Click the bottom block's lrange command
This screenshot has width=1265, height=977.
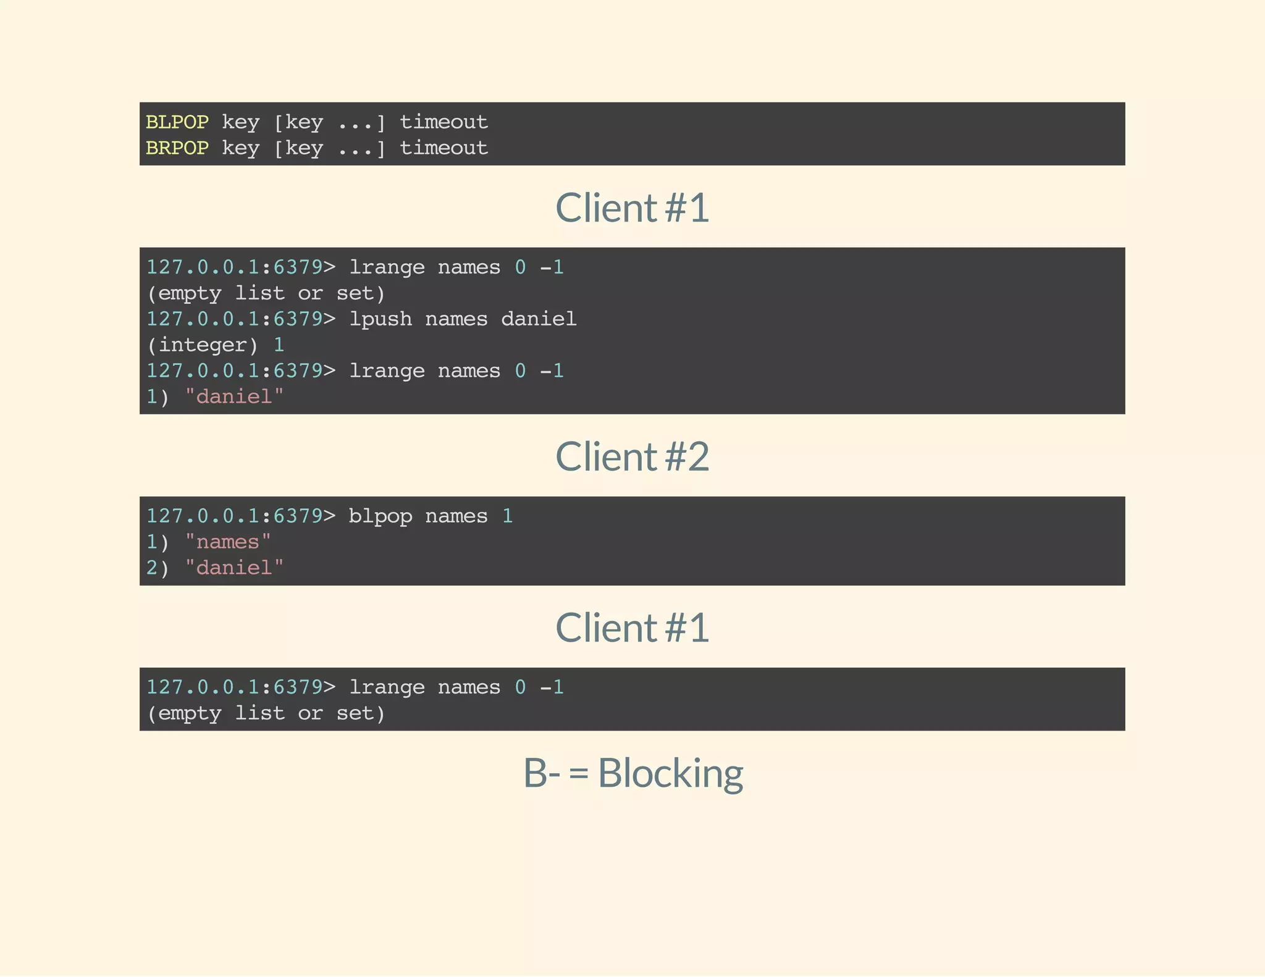pyautogui.click(x=456, y=687)
